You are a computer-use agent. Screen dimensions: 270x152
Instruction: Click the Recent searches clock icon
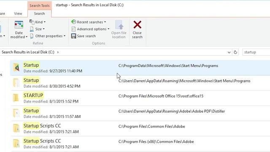(73, 22)
